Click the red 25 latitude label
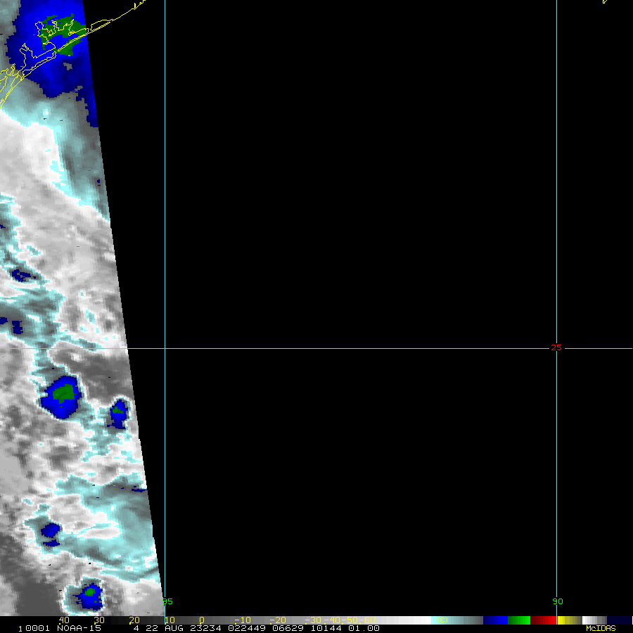This screenshot has width=633, height=633. pos(556,347)
